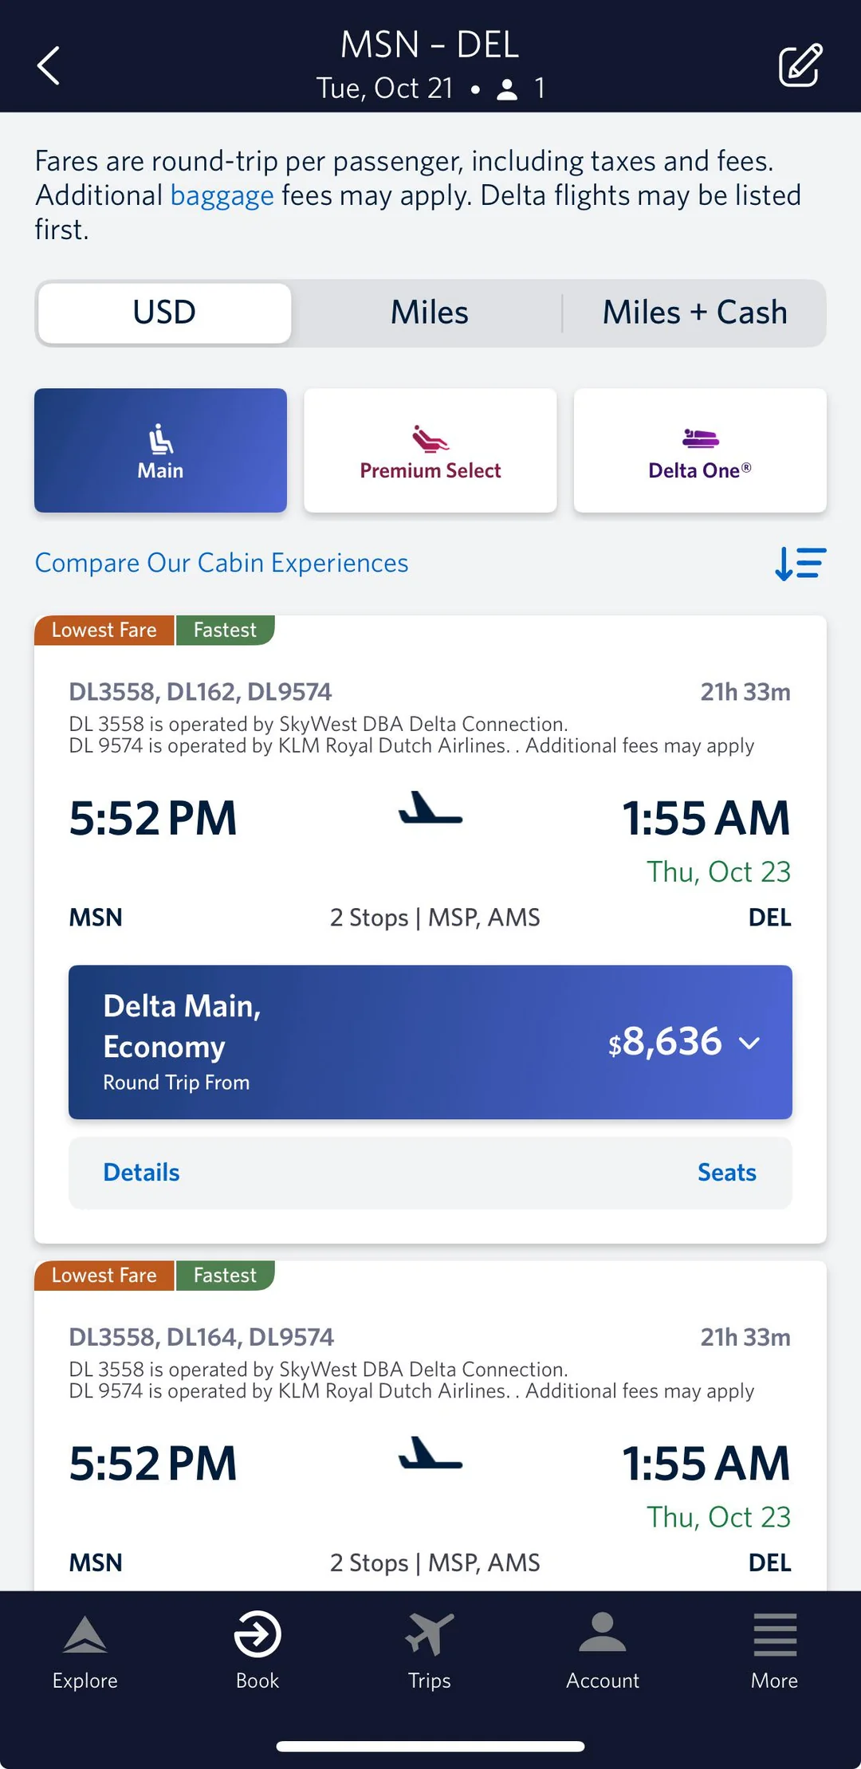
Task: View Details for the DL162 itinerary
Action: coord(141,1173)
